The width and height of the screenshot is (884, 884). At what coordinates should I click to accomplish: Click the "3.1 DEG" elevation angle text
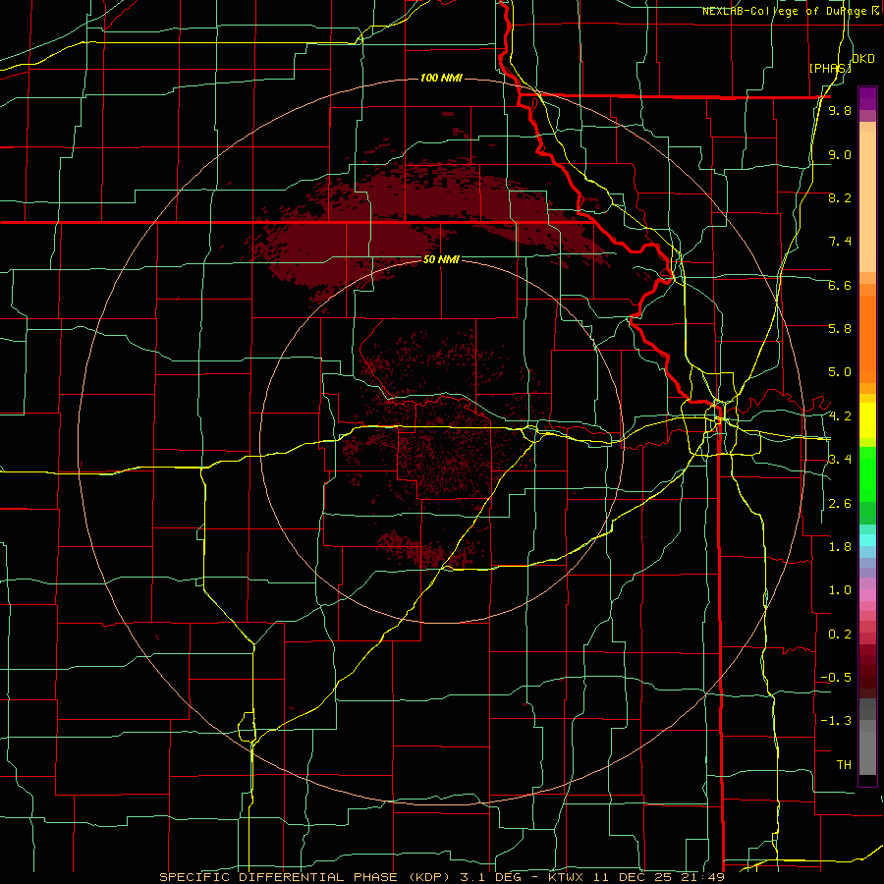(x=489, y=877)
